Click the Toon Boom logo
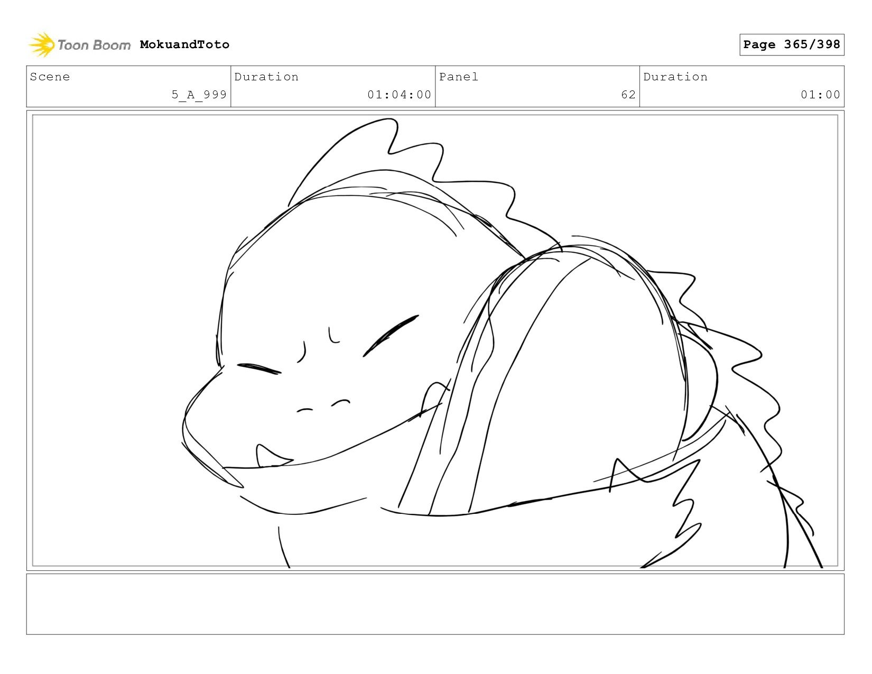 pos(79,45)
